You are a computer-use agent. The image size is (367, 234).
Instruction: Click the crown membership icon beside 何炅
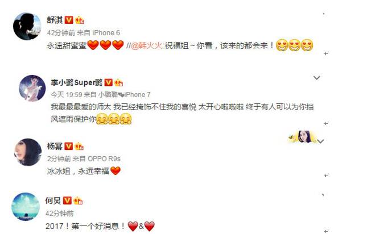[78, 201]
